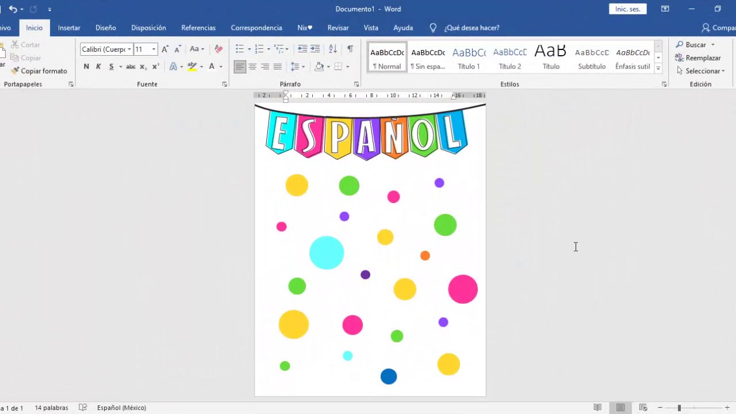736x414 pixels.
Task: Open the Revisar tab
Action: click(338, 28)
